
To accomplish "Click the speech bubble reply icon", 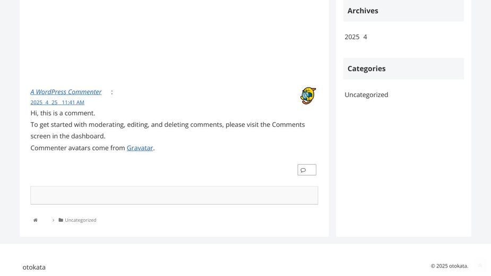I will click(x=303, y=170).
